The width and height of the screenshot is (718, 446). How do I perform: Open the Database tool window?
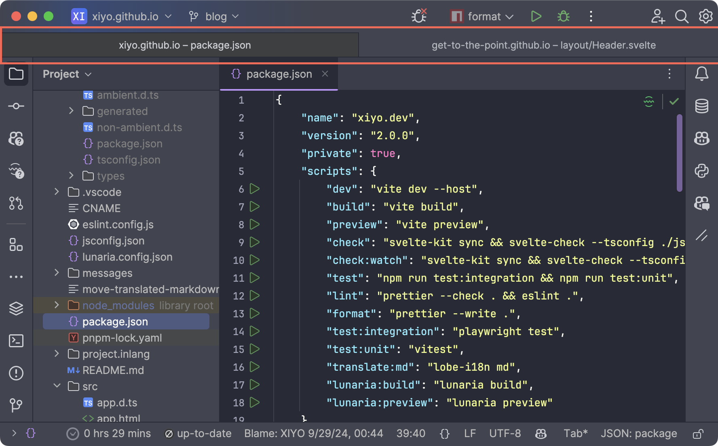702,106
